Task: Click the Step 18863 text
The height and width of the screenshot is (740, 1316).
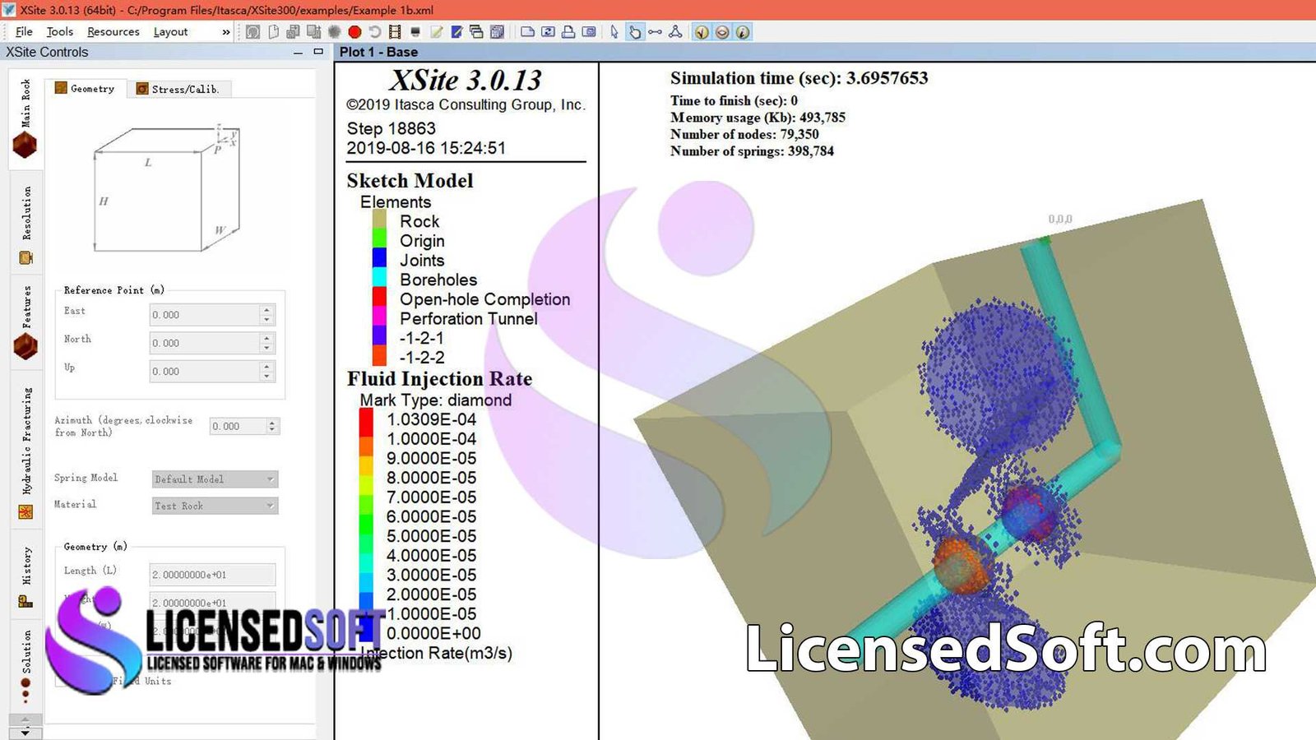Action: [x=392, y=128]
